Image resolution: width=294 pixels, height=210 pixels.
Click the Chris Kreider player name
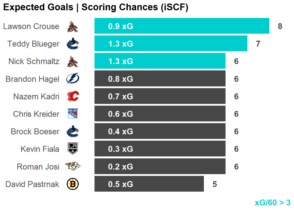click(36, 114)
